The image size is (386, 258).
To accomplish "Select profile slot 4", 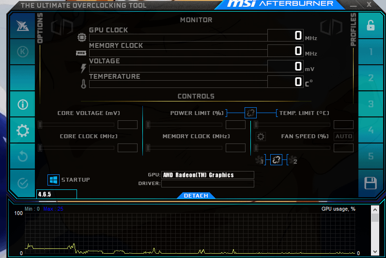I will 371,130.
